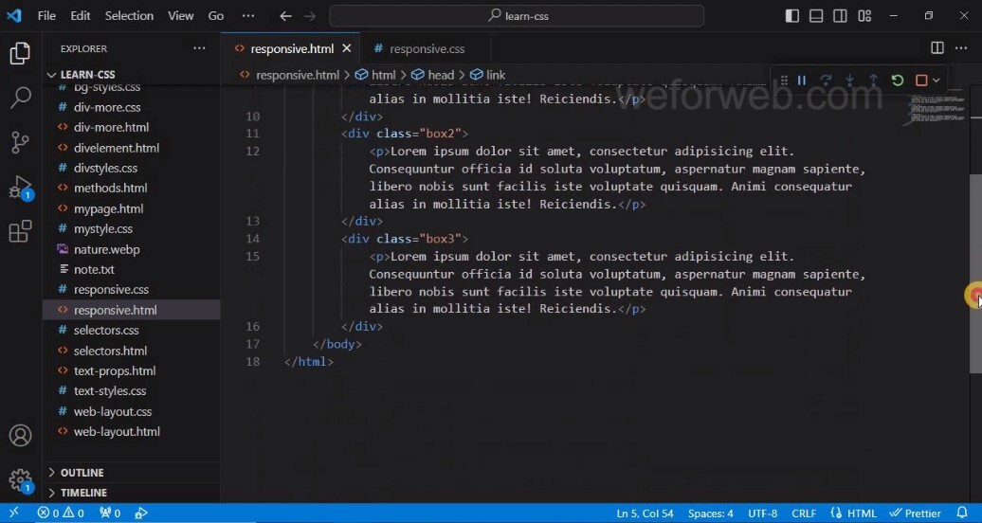982x523 pixels.
Task: Open the Accounts menu icon
Action: tap(20, 436)
